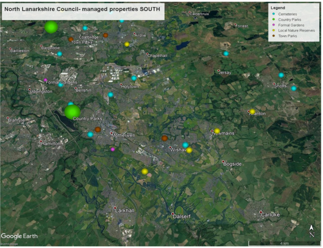Click the magenta marker south of Motherwell
The width and height of the screenshot is (323, 248).
click(112, 150)
